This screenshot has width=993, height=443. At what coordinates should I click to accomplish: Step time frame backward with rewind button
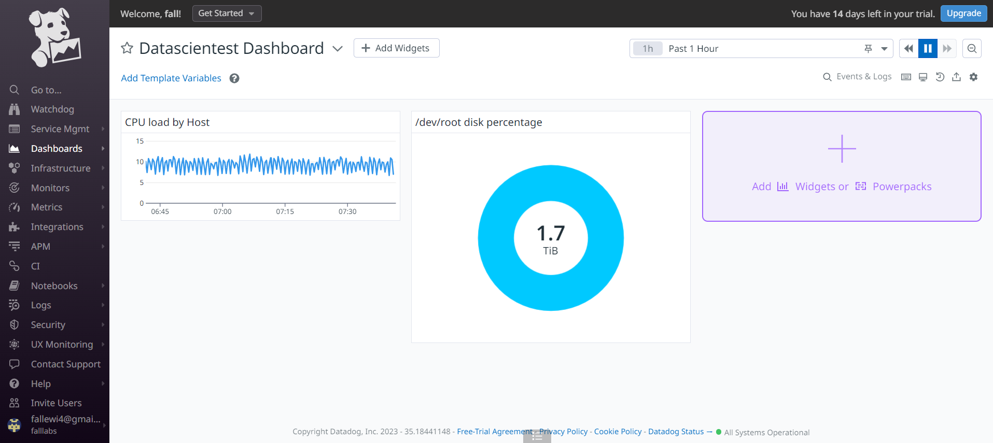908,49
